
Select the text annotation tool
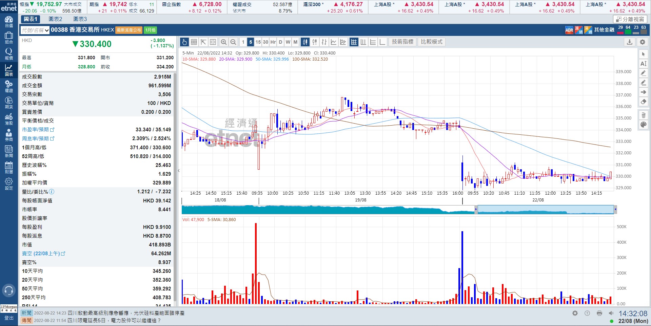(x=643, y=64)
